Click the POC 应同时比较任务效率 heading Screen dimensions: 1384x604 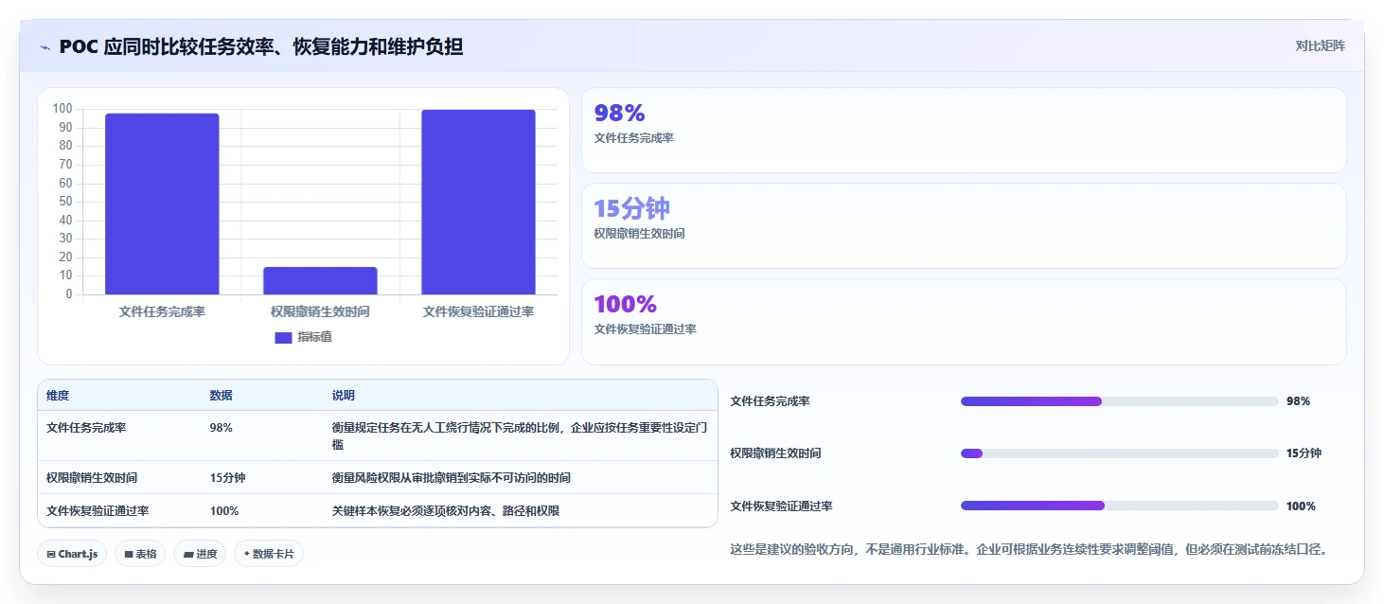261,46
